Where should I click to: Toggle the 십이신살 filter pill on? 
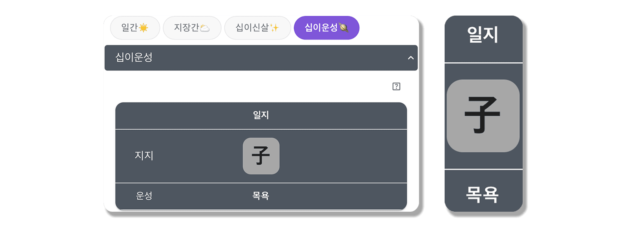(x=257, y=28)
